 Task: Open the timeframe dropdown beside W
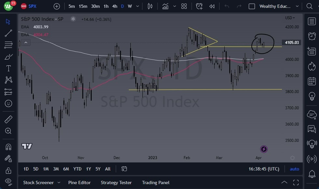click(x=137, y=6)
